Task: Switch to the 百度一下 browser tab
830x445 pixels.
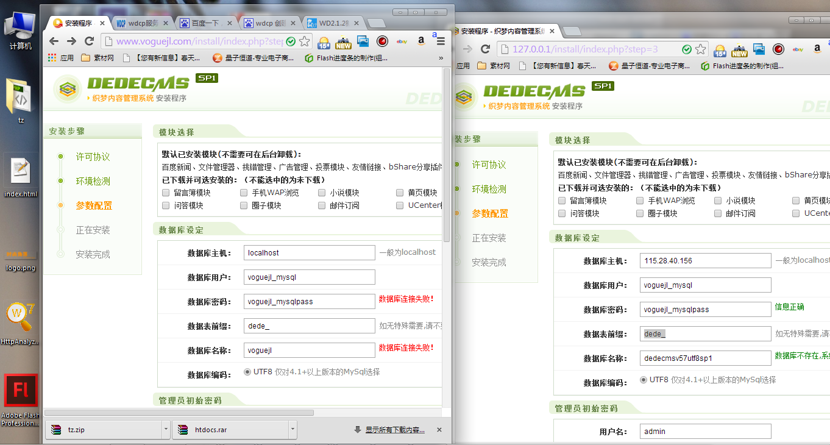Action: [x=206, y=23]
